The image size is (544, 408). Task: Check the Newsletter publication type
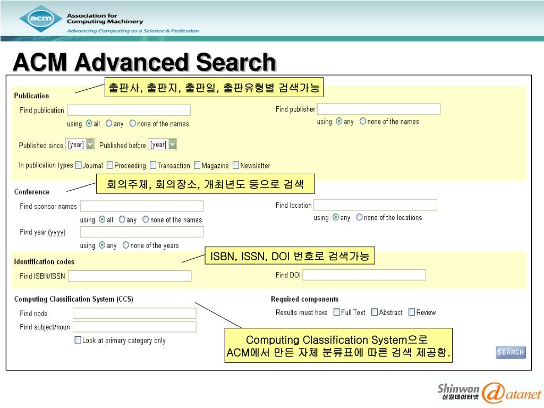coord(236,165)
